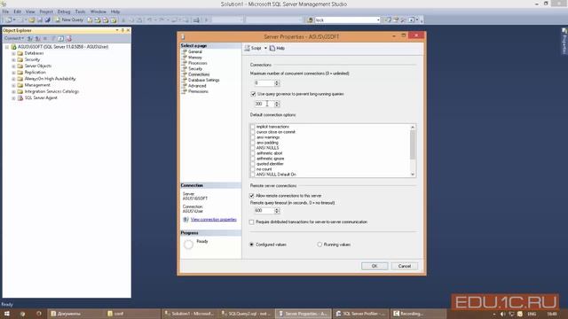
Task: Open the File menu
Action: click(5, 12)
